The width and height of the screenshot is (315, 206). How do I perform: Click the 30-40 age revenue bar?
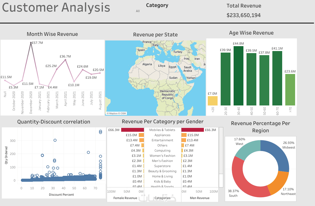(239, 76)
